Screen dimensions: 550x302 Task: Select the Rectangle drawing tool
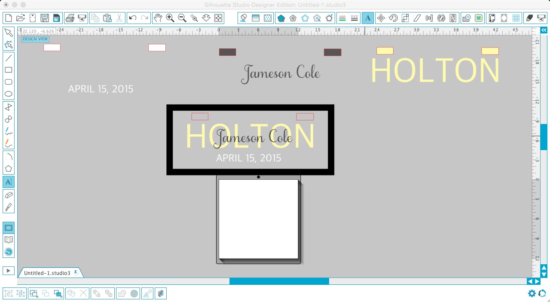tap(8, 69)
